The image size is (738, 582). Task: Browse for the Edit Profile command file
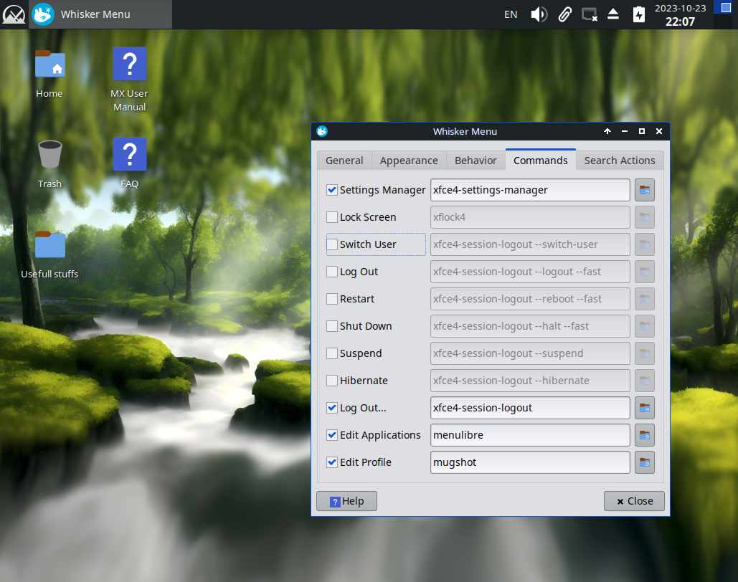pos(644,462)
